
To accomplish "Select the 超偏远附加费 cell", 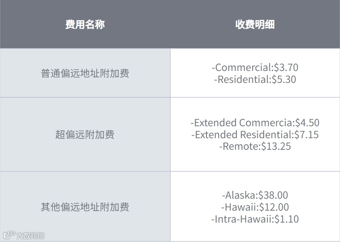I will (85, 134).
